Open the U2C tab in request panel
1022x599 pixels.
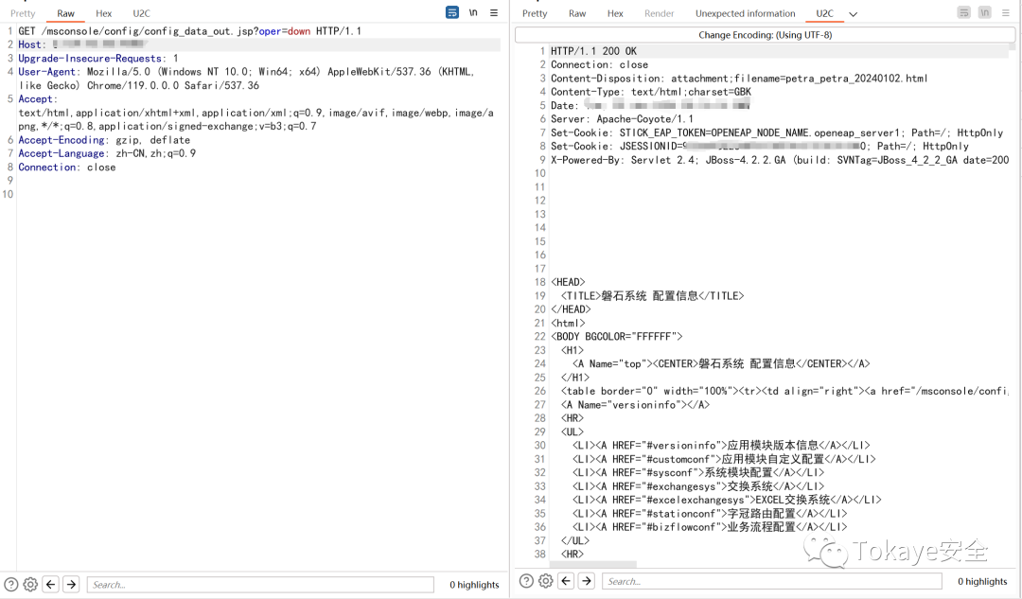click(x=141, y=13)
